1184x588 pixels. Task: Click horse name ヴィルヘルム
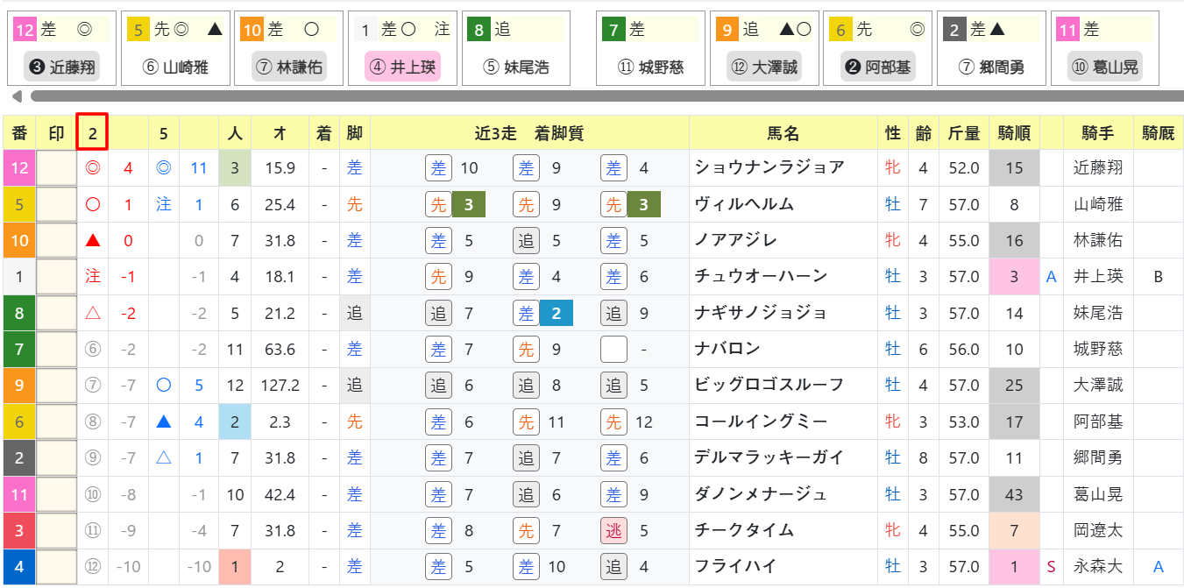pos(743,203)
